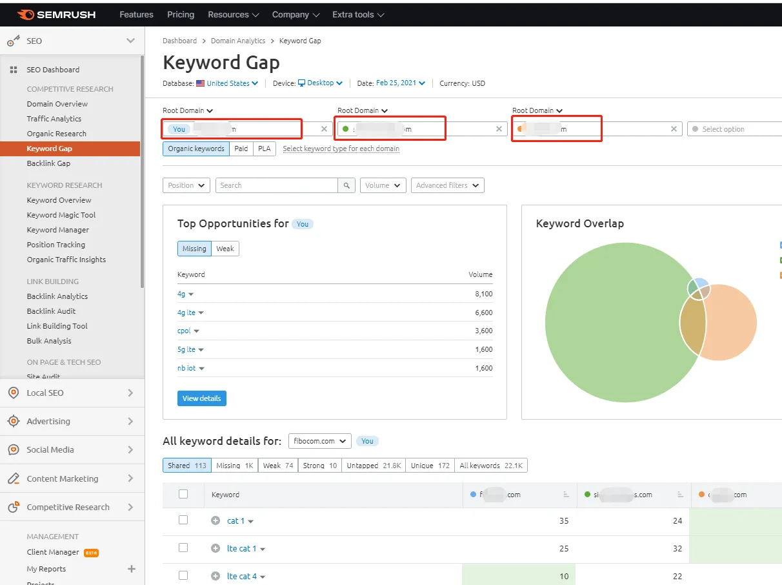Screen dimensions: 782x585
Task: Click the Content Marketing pencil icon
Action: point(13,478)
